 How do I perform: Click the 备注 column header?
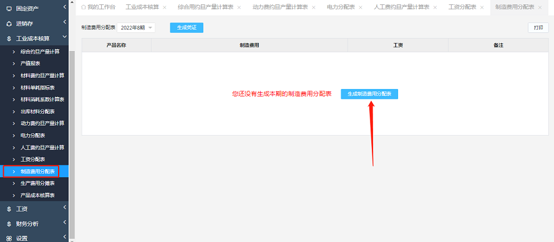(498, 45)
